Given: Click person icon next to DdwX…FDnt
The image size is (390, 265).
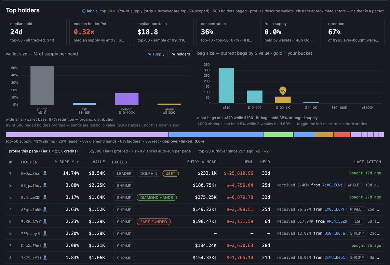Looking at the screenshot, I should 45,245.
